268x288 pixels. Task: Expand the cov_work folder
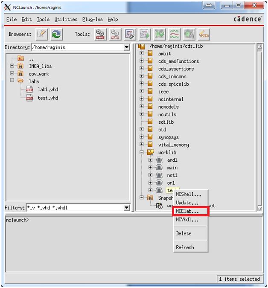pyautogui.click(x=12, y=73)
